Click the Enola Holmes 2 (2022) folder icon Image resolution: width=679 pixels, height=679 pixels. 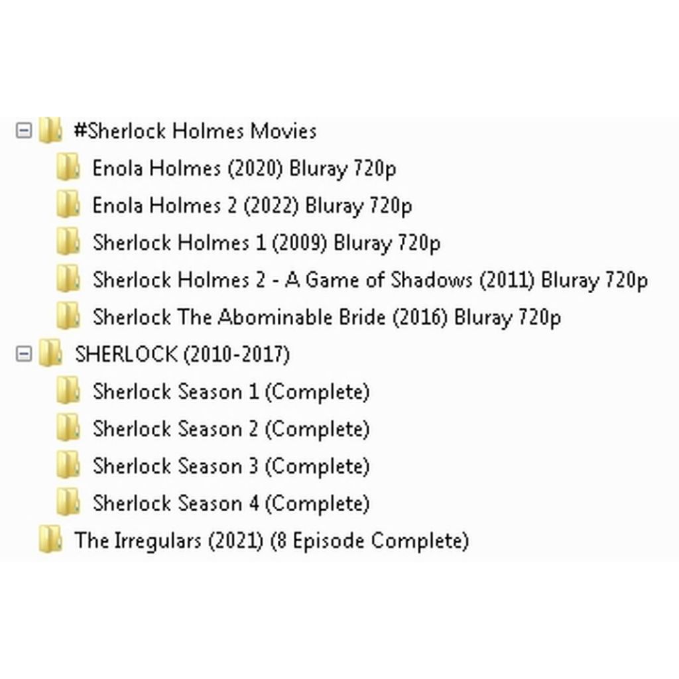tap(68, 204)
